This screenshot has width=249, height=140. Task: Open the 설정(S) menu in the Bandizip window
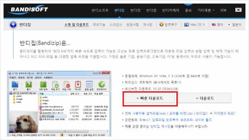[38, 78]
